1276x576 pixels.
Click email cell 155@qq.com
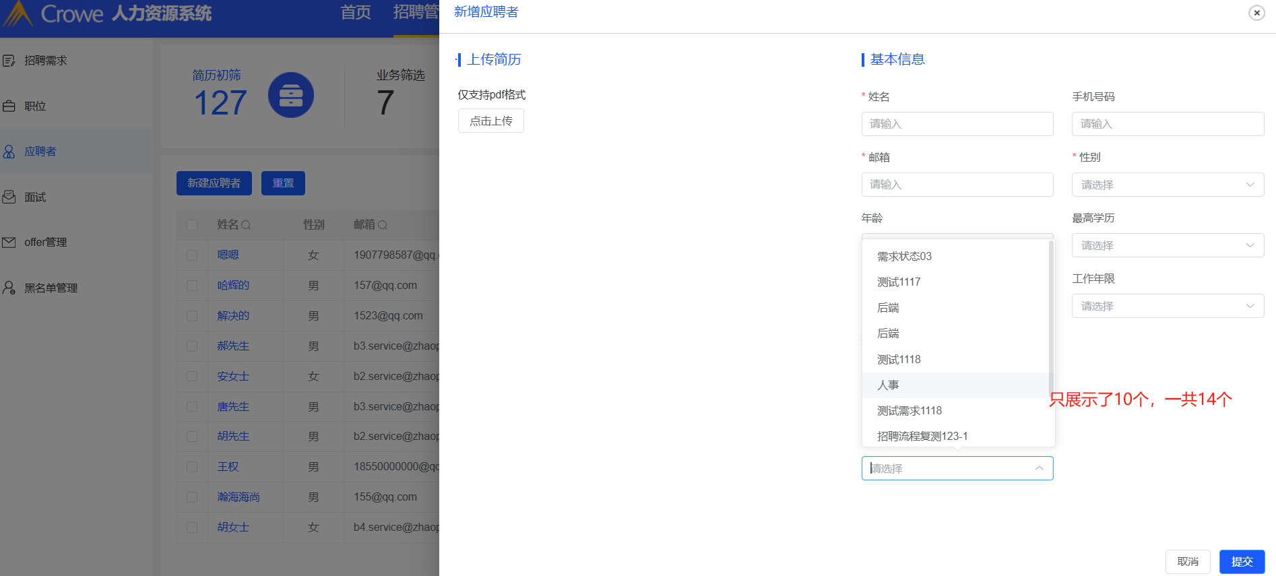(x=385, y=497)
